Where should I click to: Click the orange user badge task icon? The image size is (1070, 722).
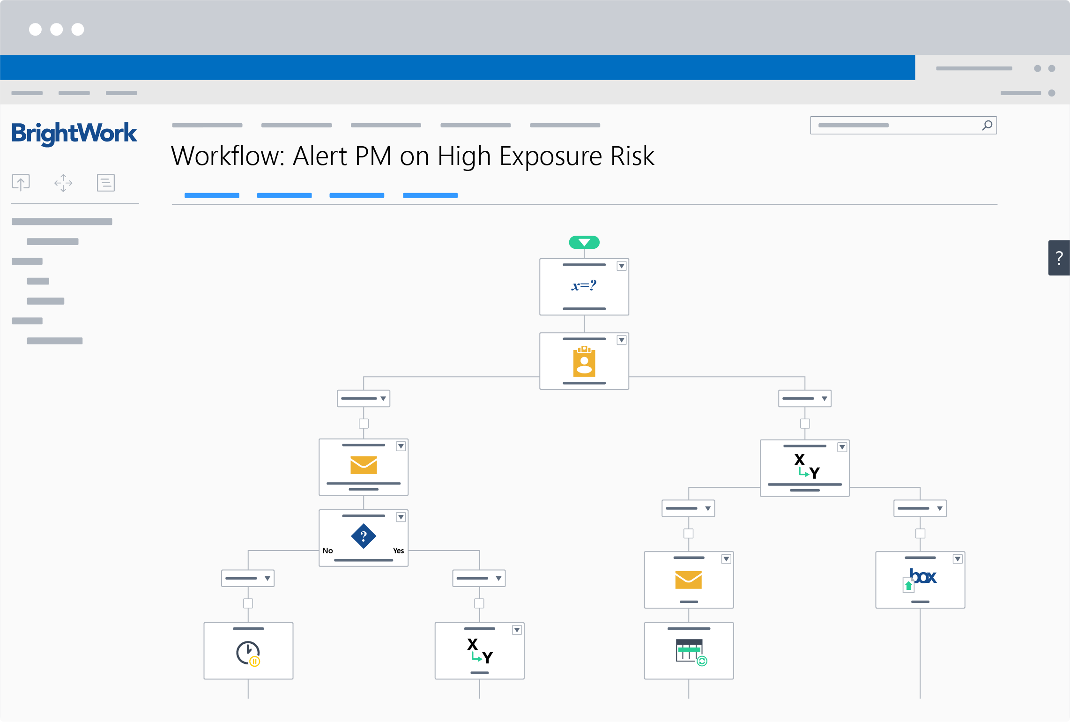[x=584, y=361]
